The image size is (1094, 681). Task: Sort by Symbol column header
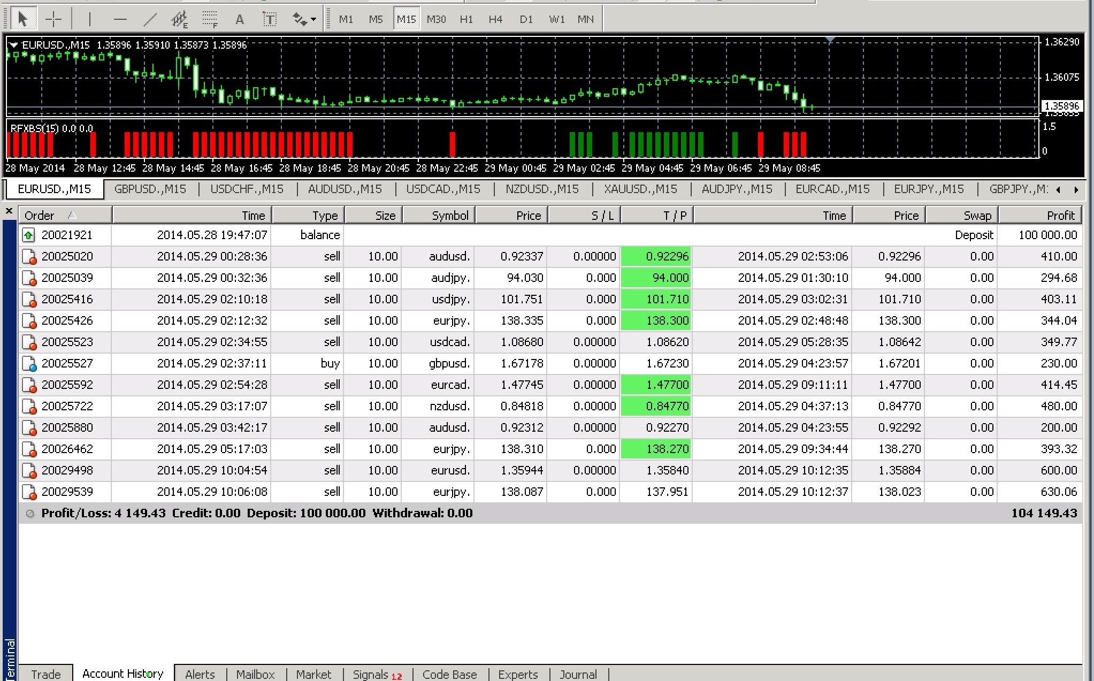[439, 215]
